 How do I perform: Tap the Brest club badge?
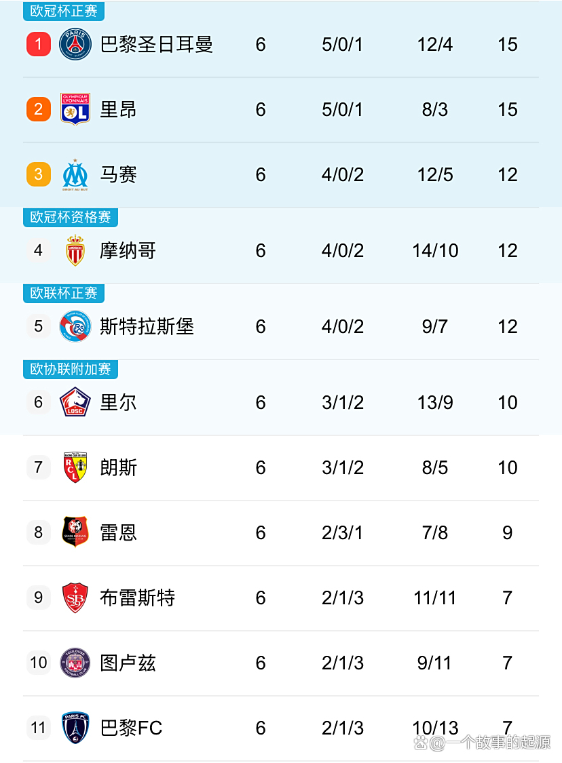click(75, 598)
